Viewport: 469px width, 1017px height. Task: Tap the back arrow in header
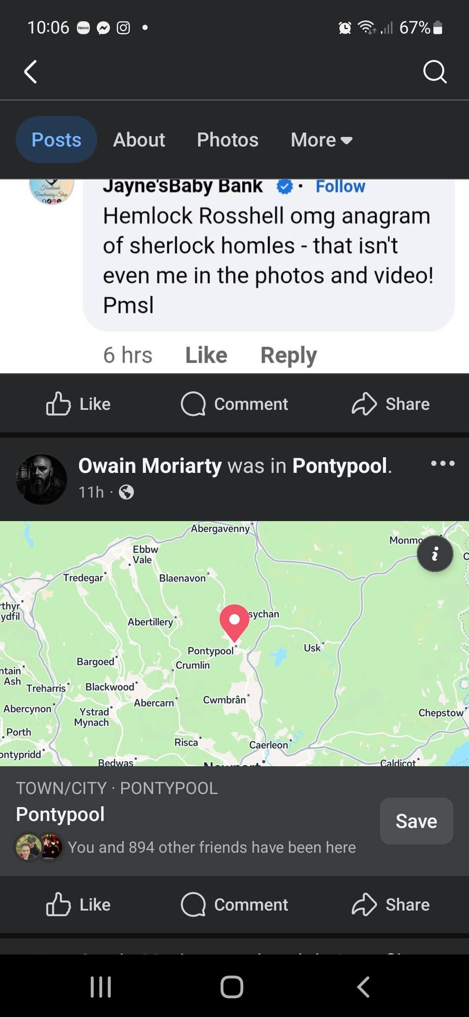(x=30, y=72)
